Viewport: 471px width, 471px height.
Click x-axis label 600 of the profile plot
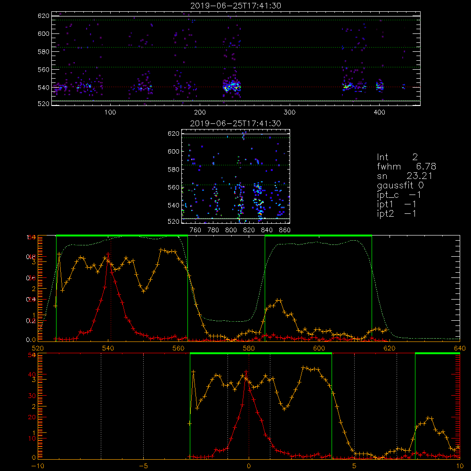pos(319,348)
